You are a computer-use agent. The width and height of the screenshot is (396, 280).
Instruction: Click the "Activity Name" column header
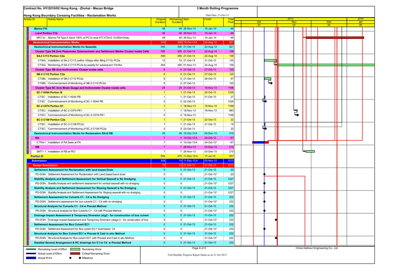tap(99, 22)
